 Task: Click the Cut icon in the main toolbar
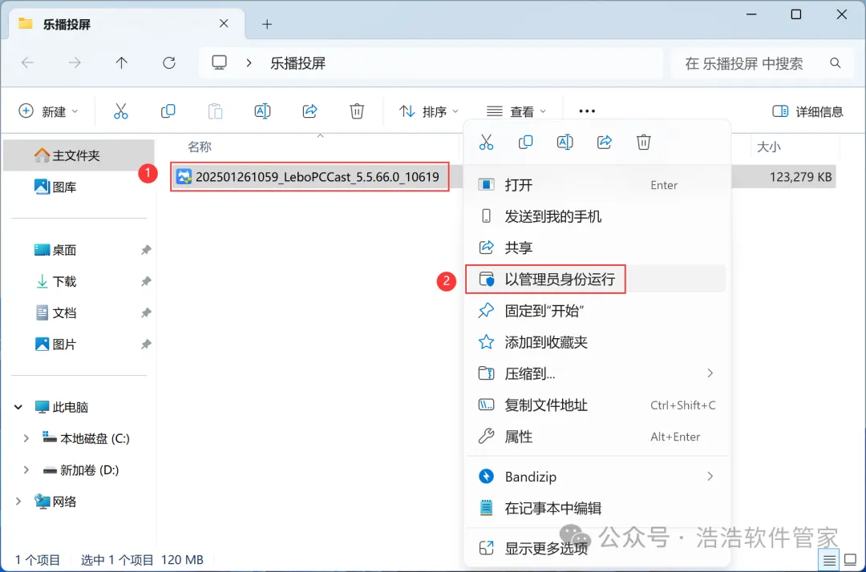[120, 111]
